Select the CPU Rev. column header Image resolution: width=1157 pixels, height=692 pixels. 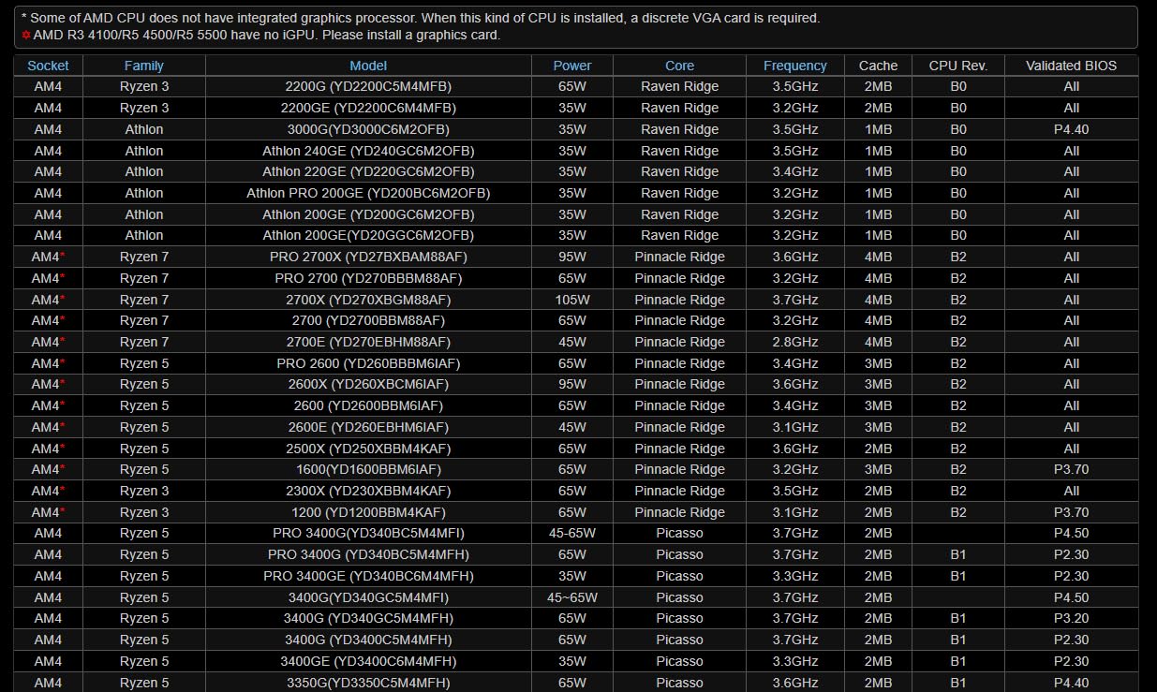[957, 66]
